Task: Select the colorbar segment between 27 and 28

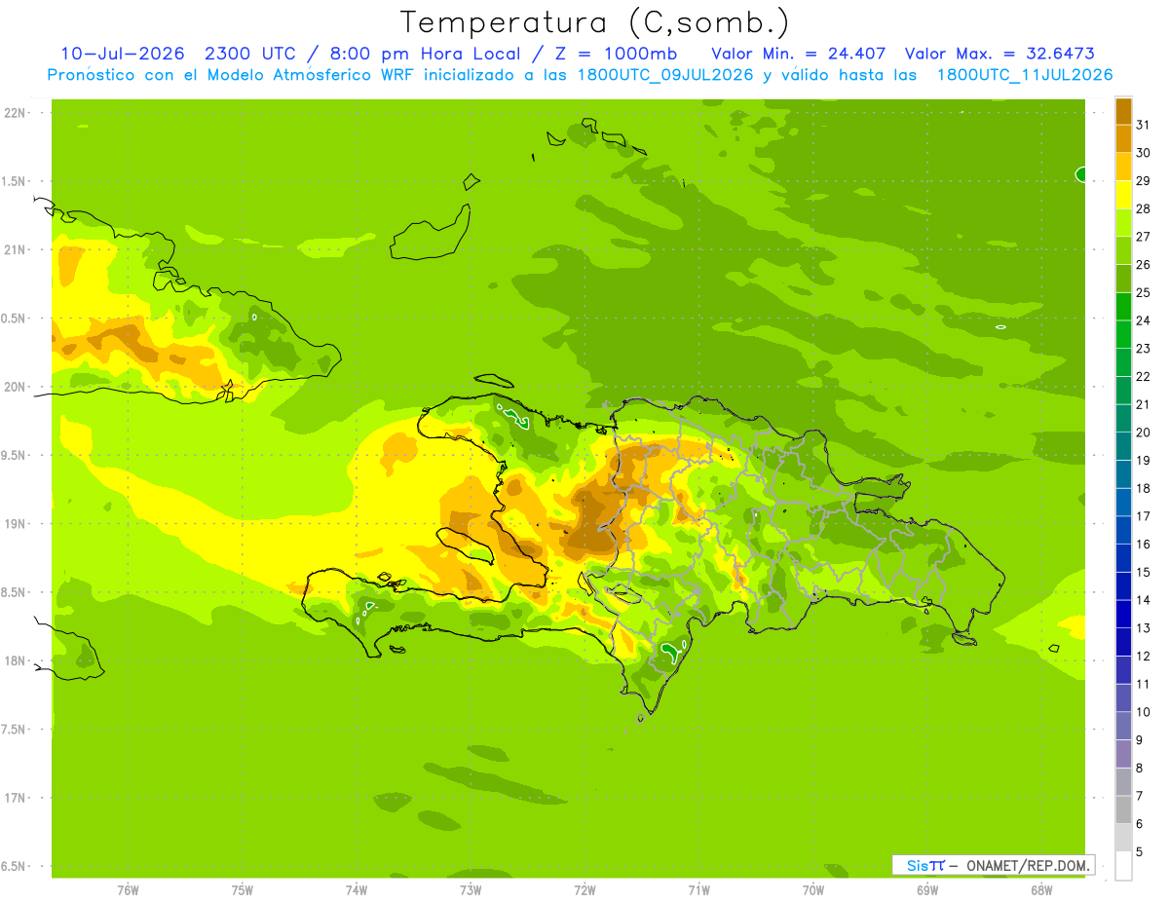Action: pos(1124,222)
